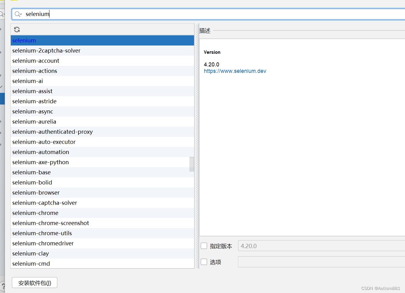
Task: Click the options text field
Action: 321,262
